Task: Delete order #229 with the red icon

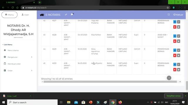Action: [x=175, y=55]
